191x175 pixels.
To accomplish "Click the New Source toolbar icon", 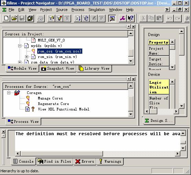I will 51,19.
